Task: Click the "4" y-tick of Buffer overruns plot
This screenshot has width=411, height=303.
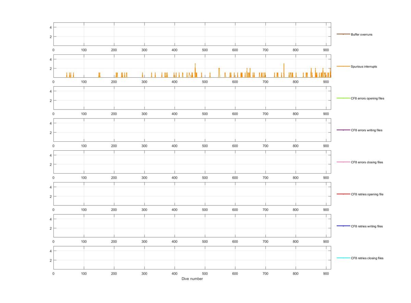Action: pos(51,27)
